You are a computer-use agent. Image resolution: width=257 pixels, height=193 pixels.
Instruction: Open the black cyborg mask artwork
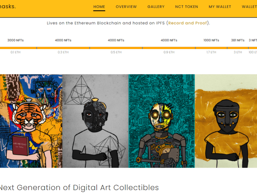click(x=95, y=121)
